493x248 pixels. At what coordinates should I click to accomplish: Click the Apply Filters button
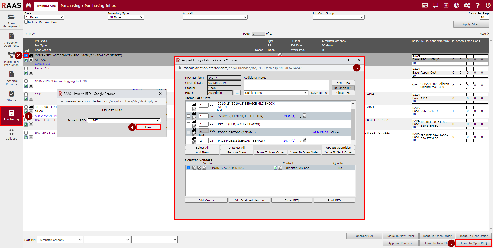click(471, 24)
